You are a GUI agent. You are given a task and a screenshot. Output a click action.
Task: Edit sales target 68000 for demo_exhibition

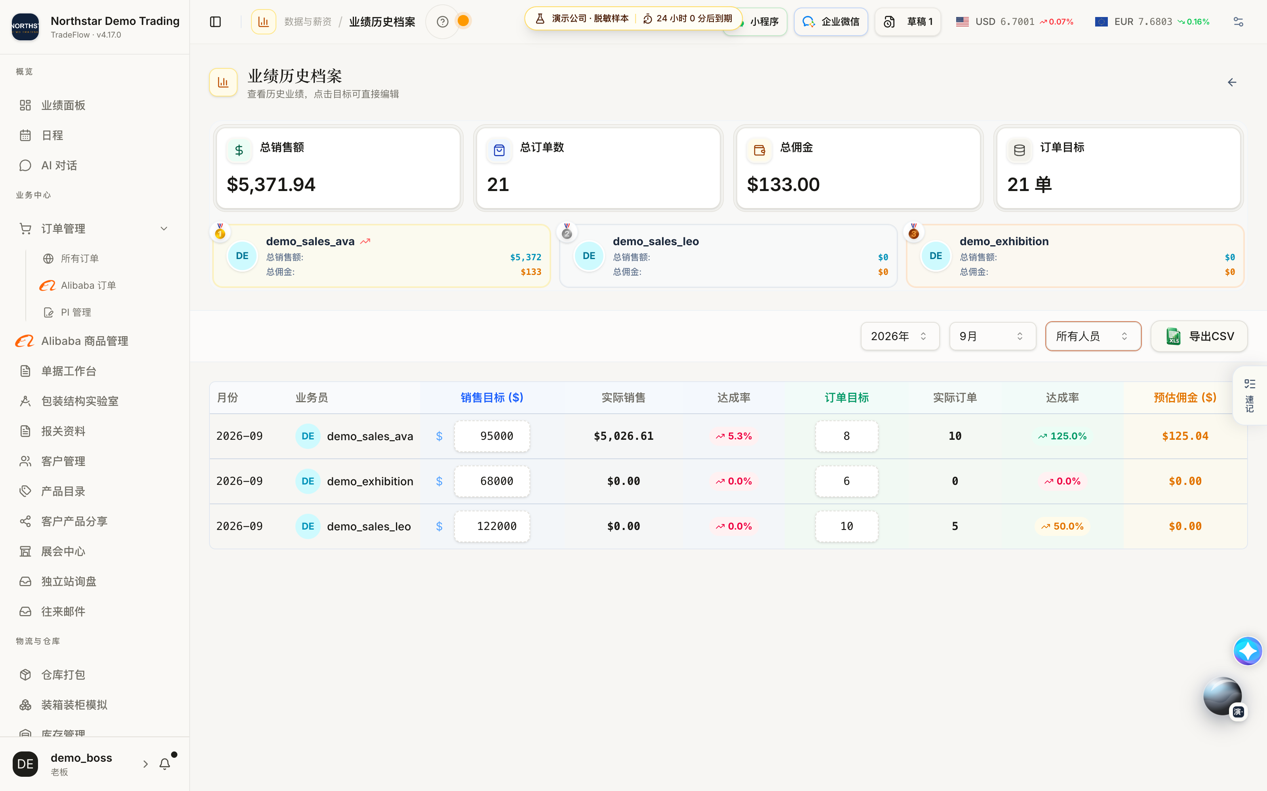[x=492, y=481]
